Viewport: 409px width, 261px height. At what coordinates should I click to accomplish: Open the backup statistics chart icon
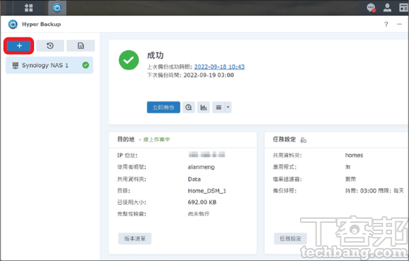point(203,107)
